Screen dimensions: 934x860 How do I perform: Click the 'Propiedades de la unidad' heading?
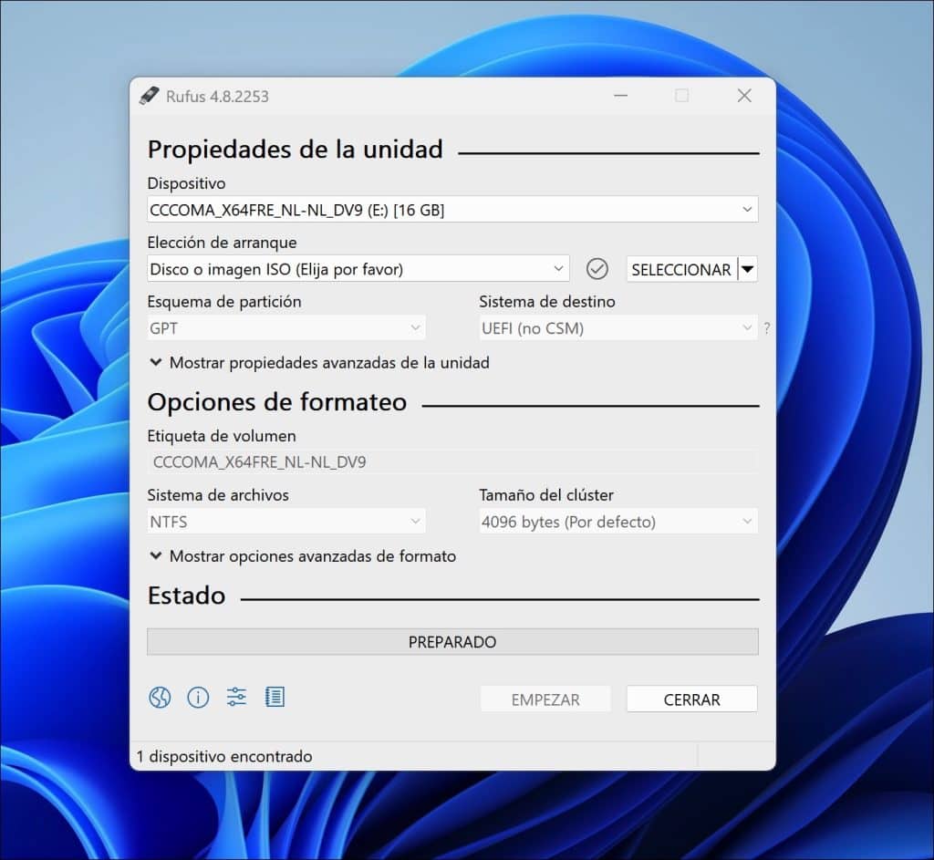click(x=295, y=150)
